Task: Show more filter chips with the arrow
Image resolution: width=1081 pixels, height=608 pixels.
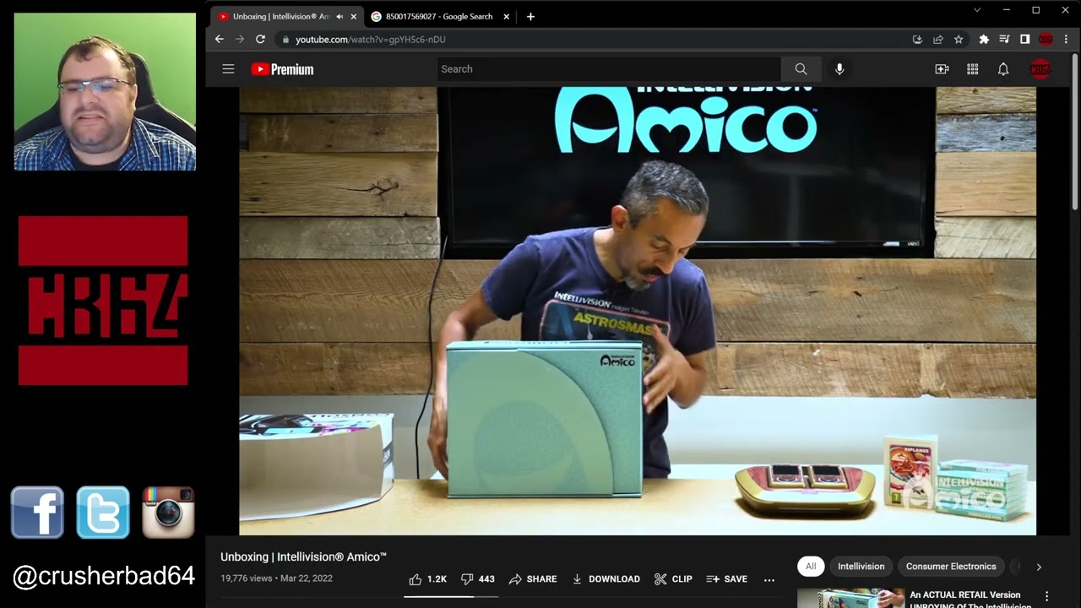Action: click(1039, 567)
